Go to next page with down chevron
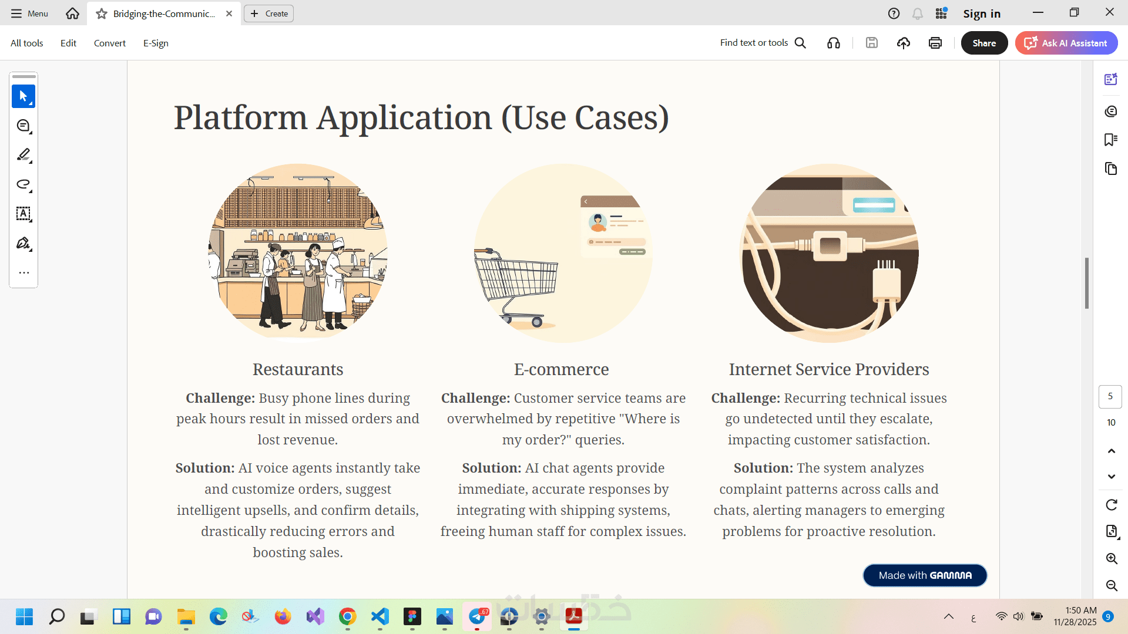The image size is (1128, 634). pyautogui.click(x=1111, y=477)
